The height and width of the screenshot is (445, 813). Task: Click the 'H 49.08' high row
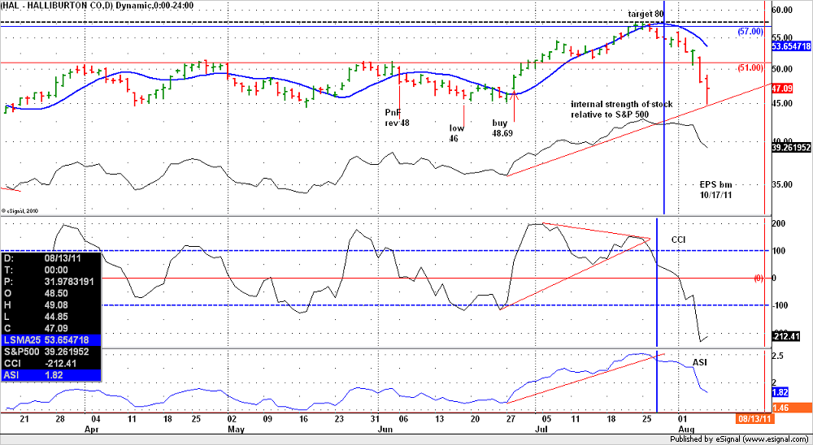51,305
